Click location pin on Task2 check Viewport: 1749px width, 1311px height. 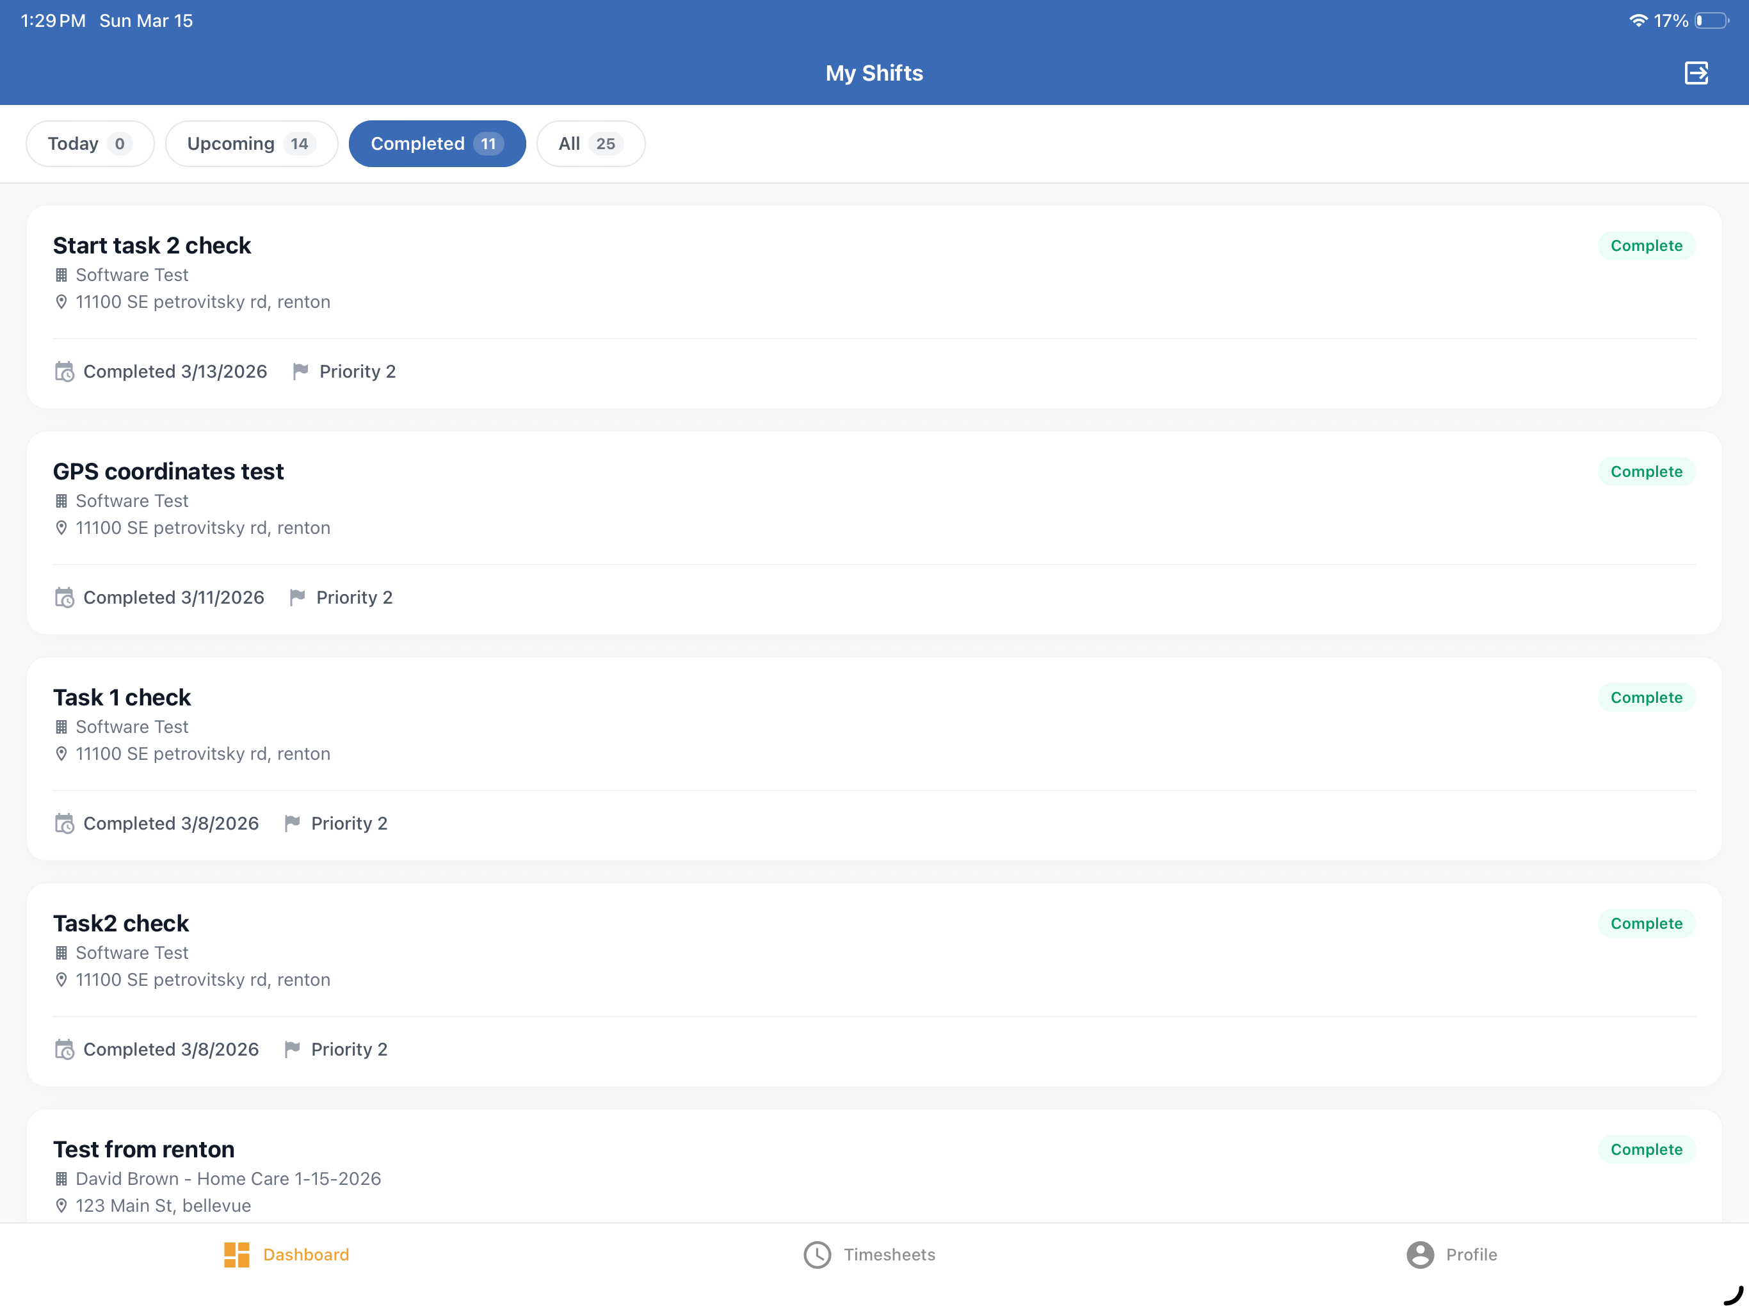pos(61,979)
